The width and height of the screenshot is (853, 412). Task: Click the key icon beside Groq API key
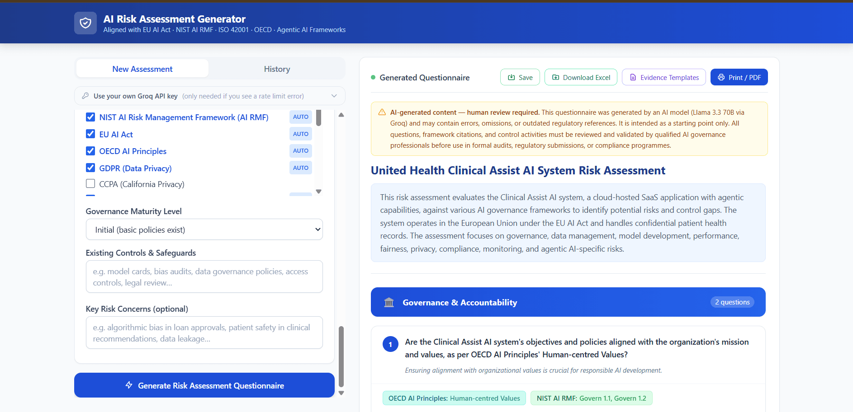pyautogui.click(x=85, y=96)
